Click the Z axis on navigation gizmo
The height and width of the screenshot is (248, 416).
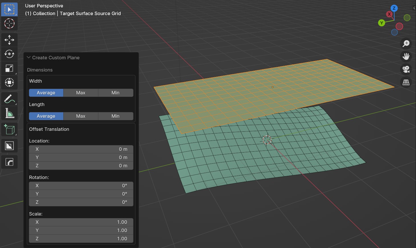pyautogui.click(x=394, y=8)
